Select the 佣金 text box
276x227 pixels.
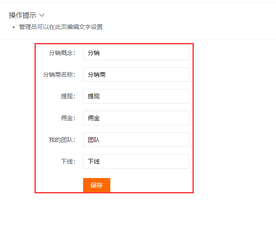(136, 118)
